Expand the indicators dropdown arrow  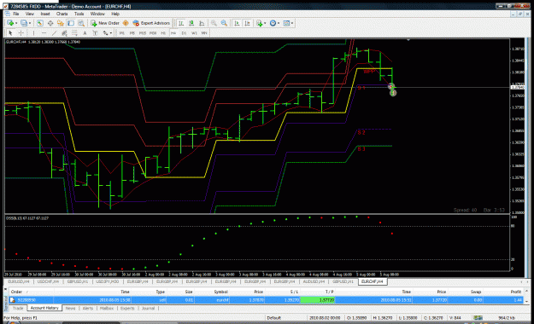[265, 24]
